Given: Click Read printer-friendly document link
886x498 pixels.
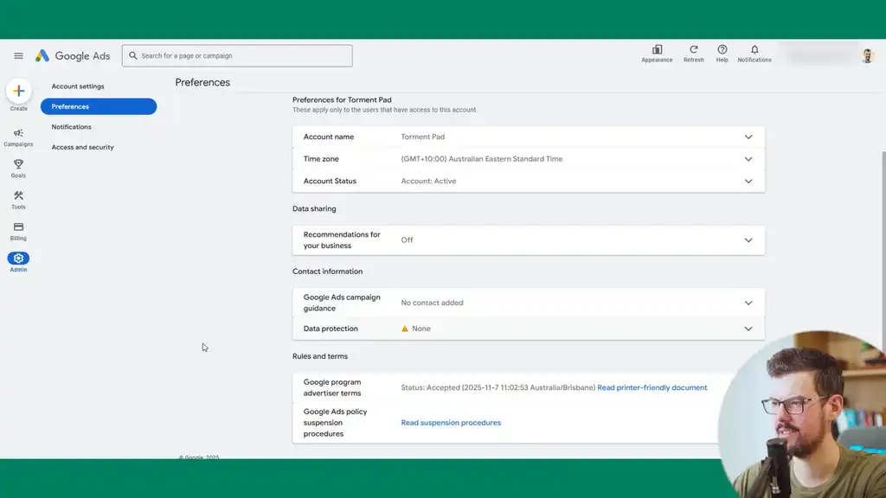Looking at the screenshot, I should click(x=652, y=387).
